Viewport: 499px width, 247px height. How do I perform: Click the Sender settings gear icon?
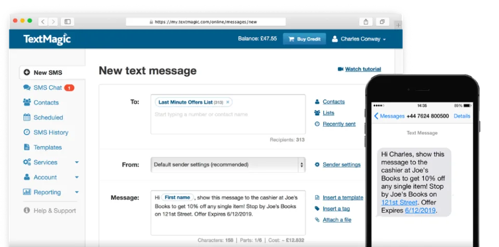tap(317, 164)
